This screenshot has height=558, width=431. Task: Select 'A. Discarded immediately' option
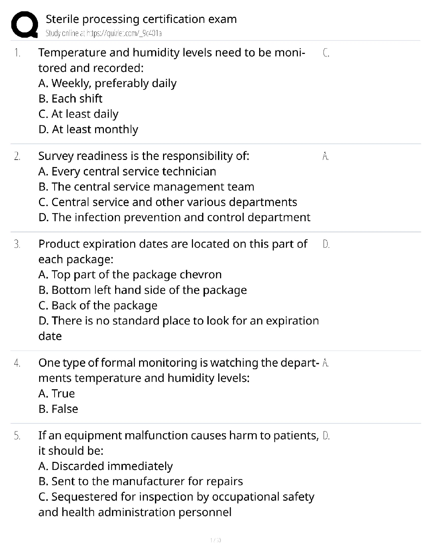[x=105, y=466]
